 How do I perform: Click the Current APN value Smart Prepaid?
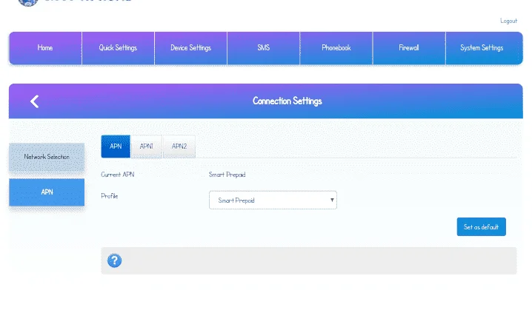[227, 175]
